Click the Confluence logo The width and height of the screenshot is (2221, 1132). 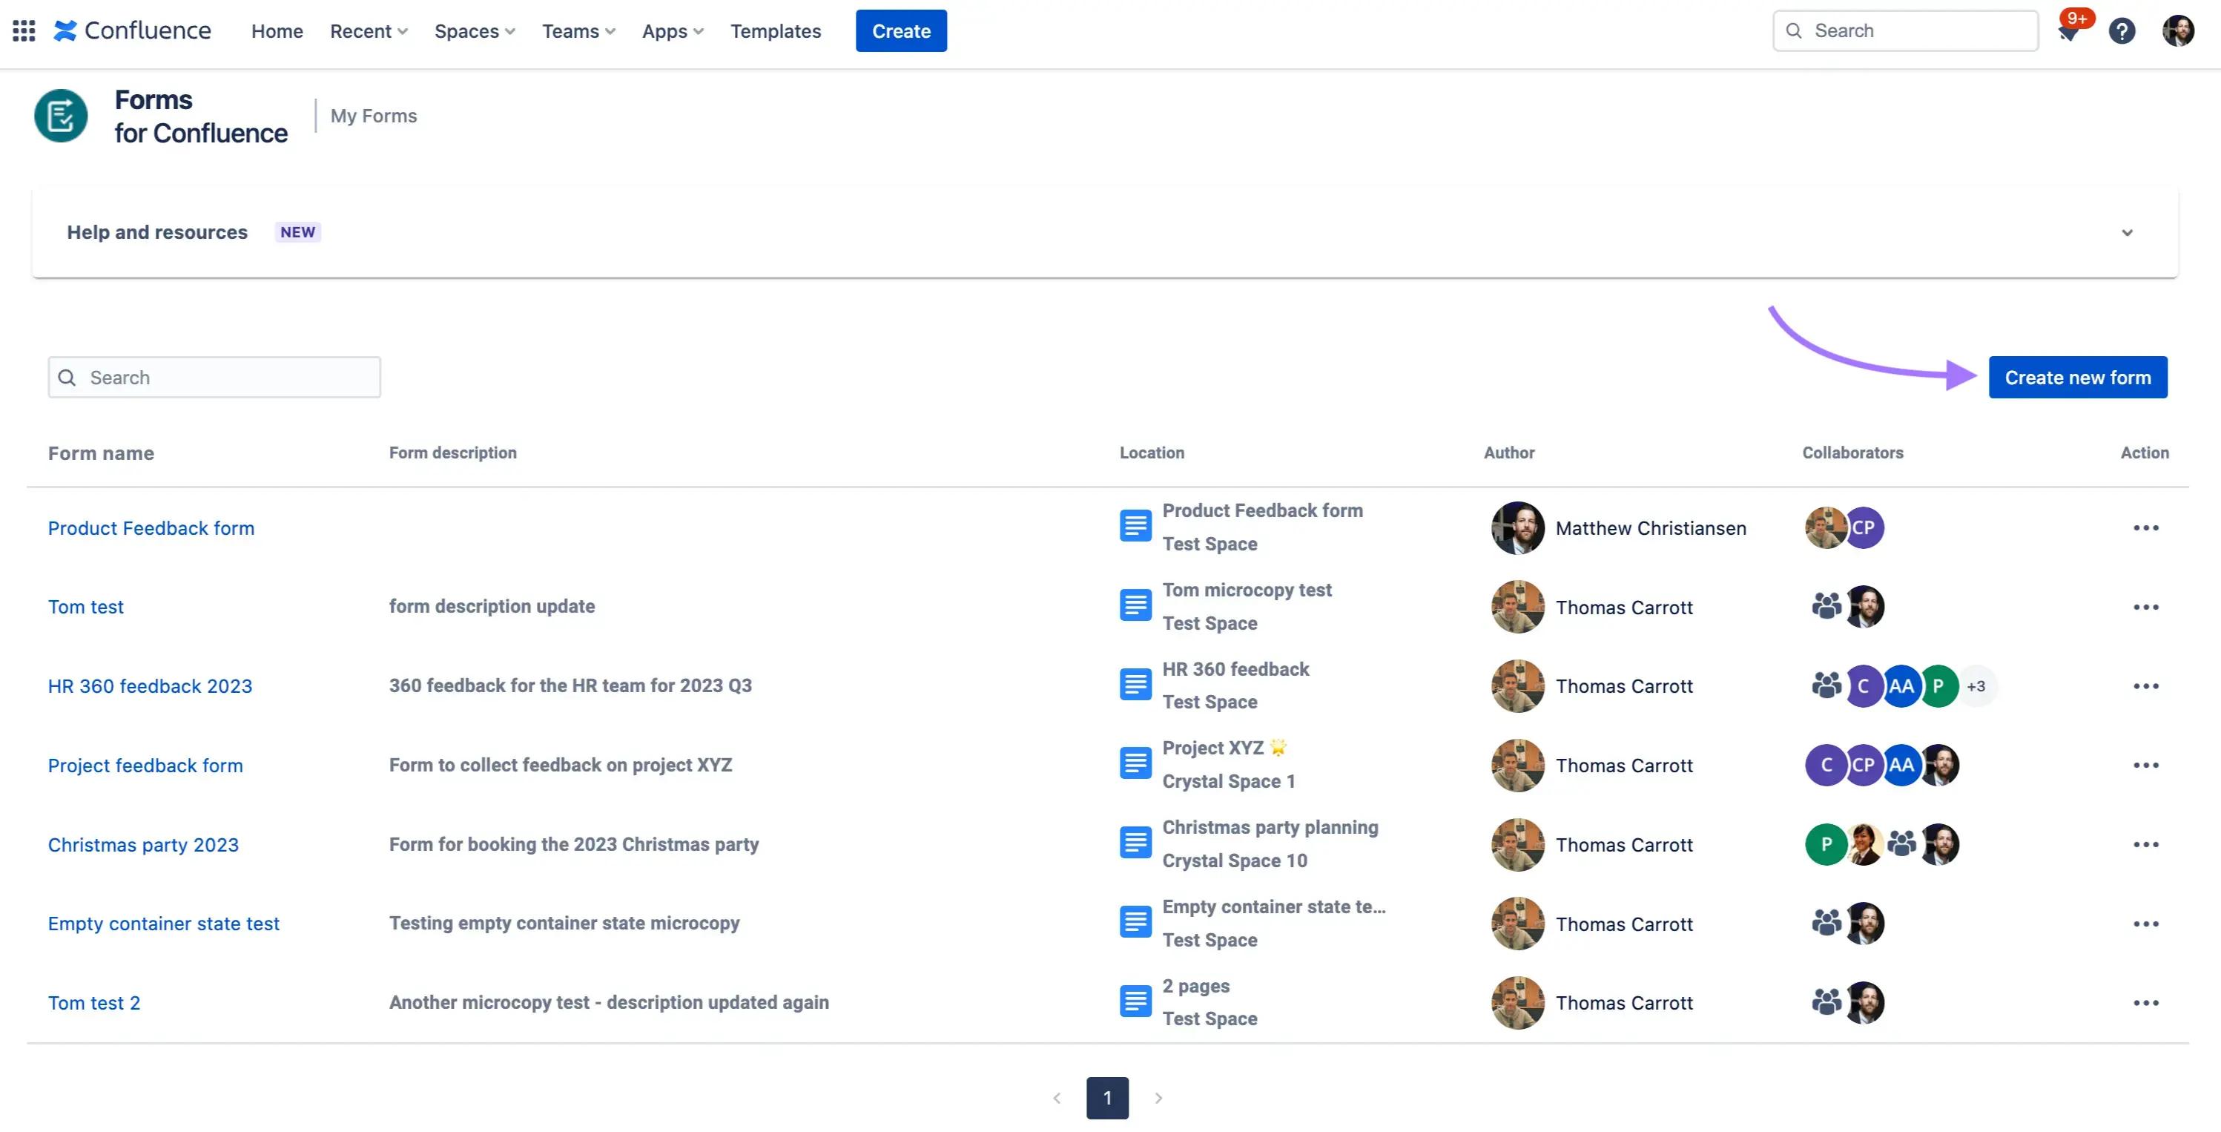[x=132, y=31]
